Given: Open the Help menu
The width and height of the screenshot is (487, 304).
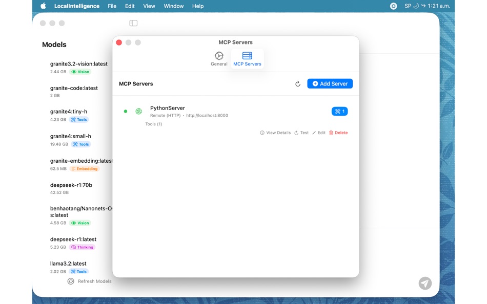Looking at the screenshot, I should coord(198,6).
